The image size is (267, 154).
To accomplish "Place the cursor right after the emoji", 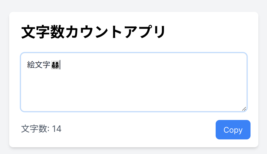I will pyautogui.click(x=60, y=65).
